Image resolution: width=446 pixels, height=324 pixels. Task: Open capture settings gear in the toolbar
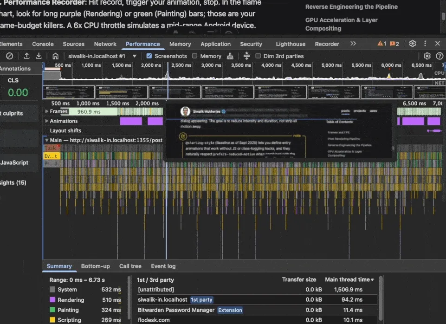tap(427, 56)
